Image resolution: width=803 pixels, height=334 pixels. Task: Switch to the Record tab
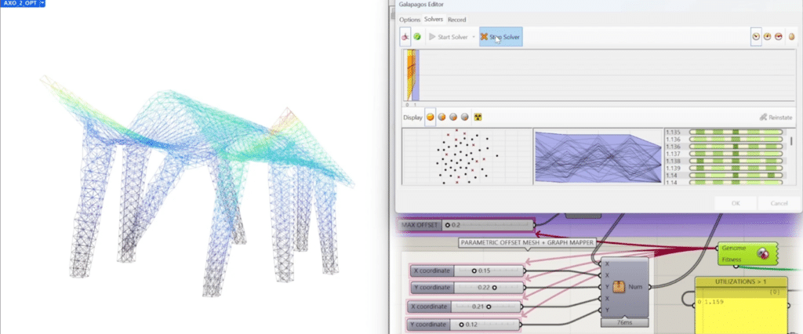click(457, 19)
